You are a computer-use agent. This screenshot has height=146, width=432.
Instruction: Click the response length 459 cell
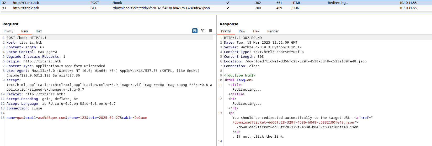279,8
